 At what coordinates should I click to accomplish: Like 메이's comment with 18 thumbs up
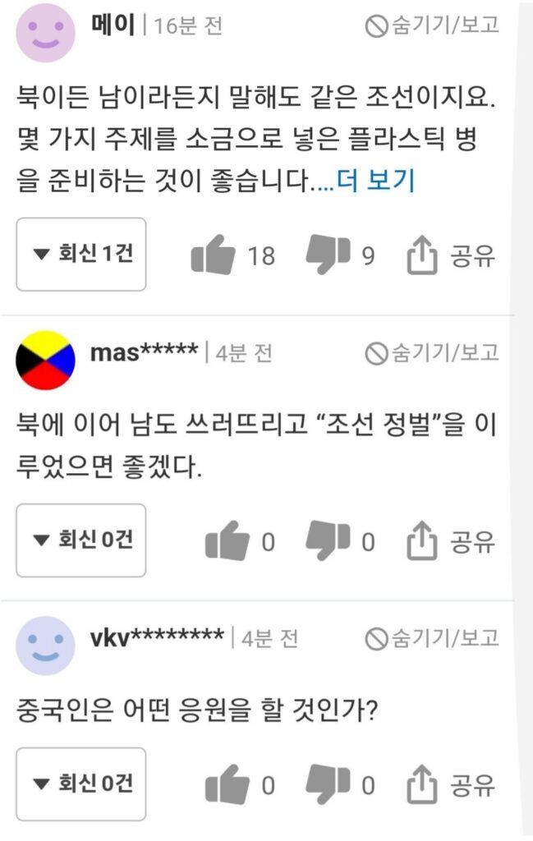[x=213, y=255]
